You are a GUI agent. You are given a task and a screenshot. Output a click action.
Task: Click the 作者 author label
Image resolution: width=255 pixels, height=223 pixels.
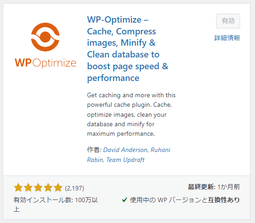93,150
